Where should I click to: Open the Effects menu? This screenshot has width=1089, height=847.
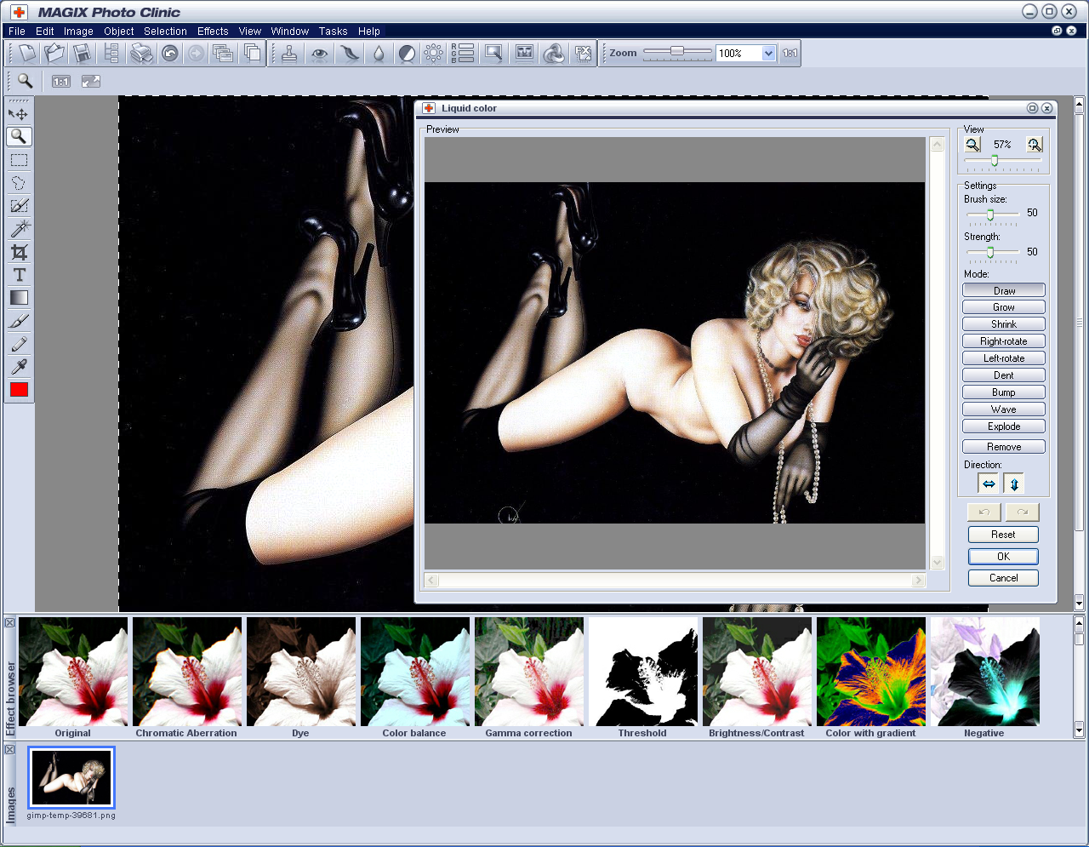tap(213, 31)
